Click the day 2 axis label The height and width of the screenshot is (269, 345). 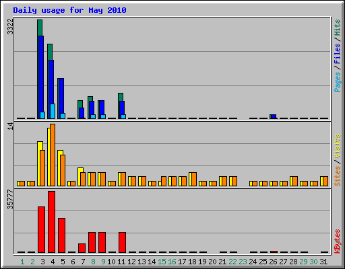click(32, 262)
